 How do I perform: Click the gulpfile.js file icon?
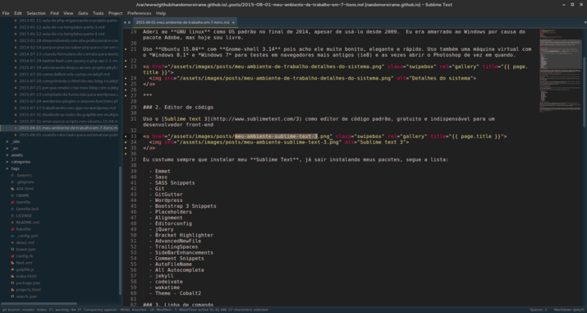click(13, 269)
